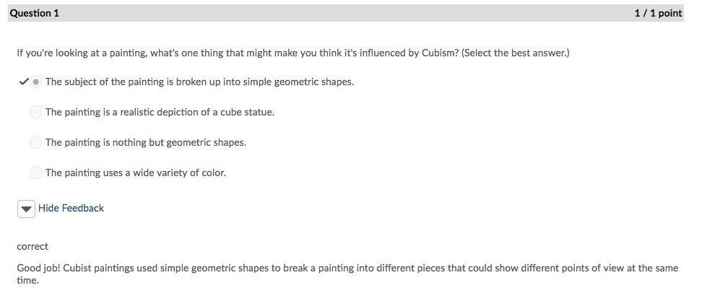Screen dimensions: 707x296
Task: Click the final word 'time.' in the feedback
Action: click(x=27, y=280)
